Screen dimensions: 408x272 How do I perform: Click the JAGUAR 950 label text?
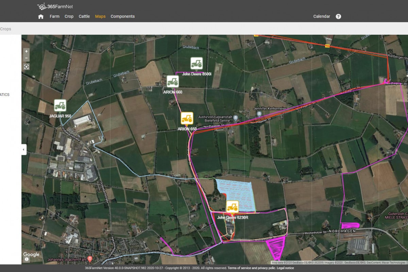tap(60, 116)
